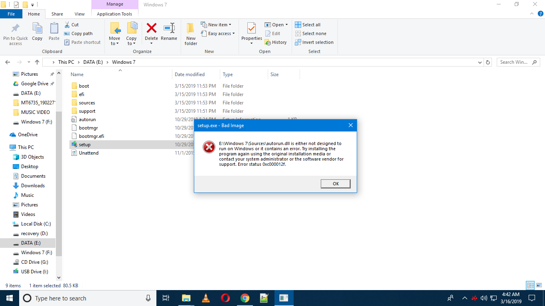Click Select all
Viewport: 545px width, 306px height.
click(308, 25)
